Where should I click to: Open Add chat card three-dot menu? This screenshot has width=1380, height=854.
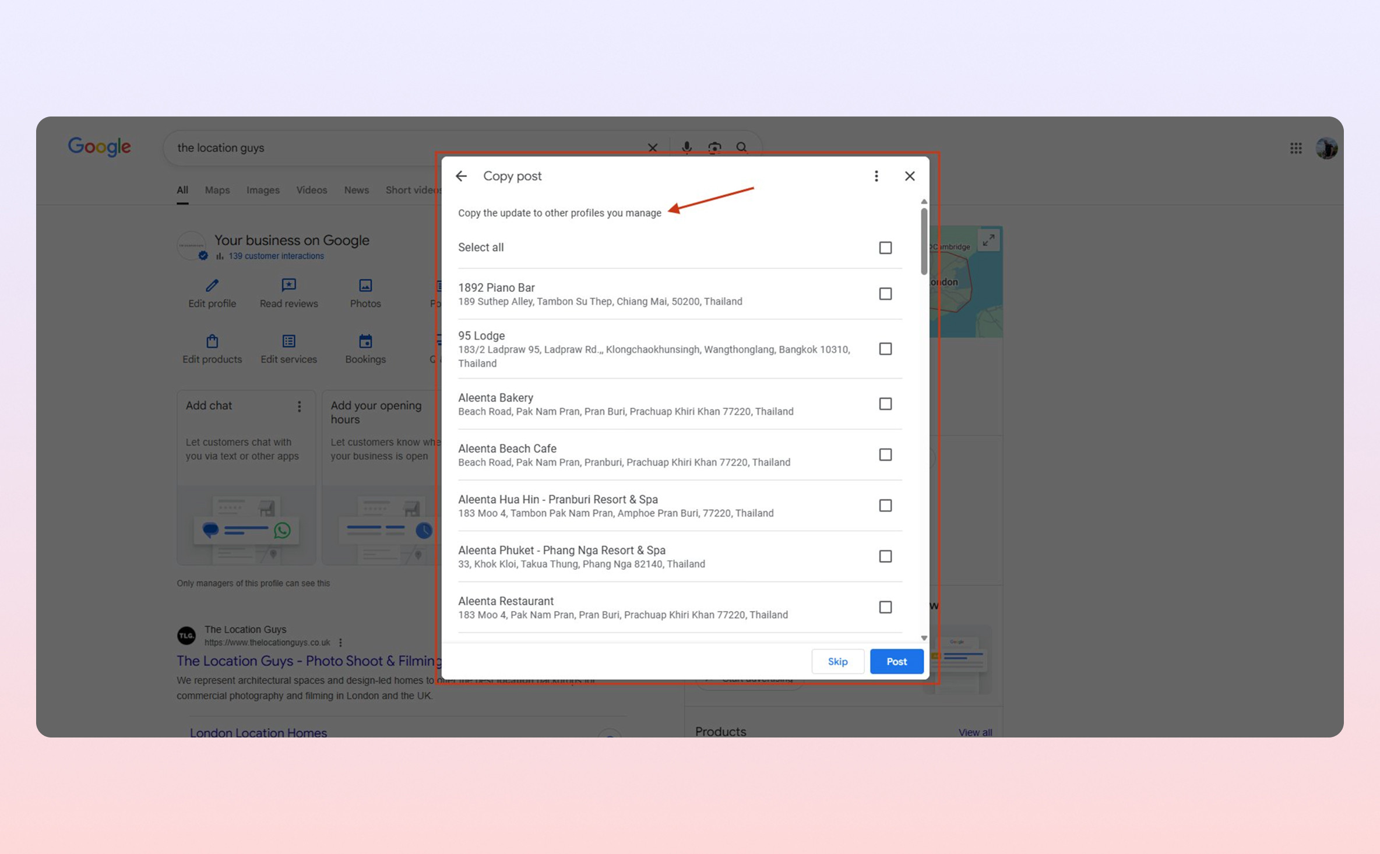pyautogui.click(x=299, y=406)
